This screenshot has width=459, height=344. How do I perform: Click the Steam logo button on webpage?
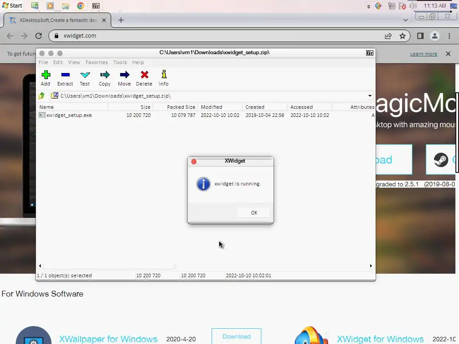click(441, 160)
